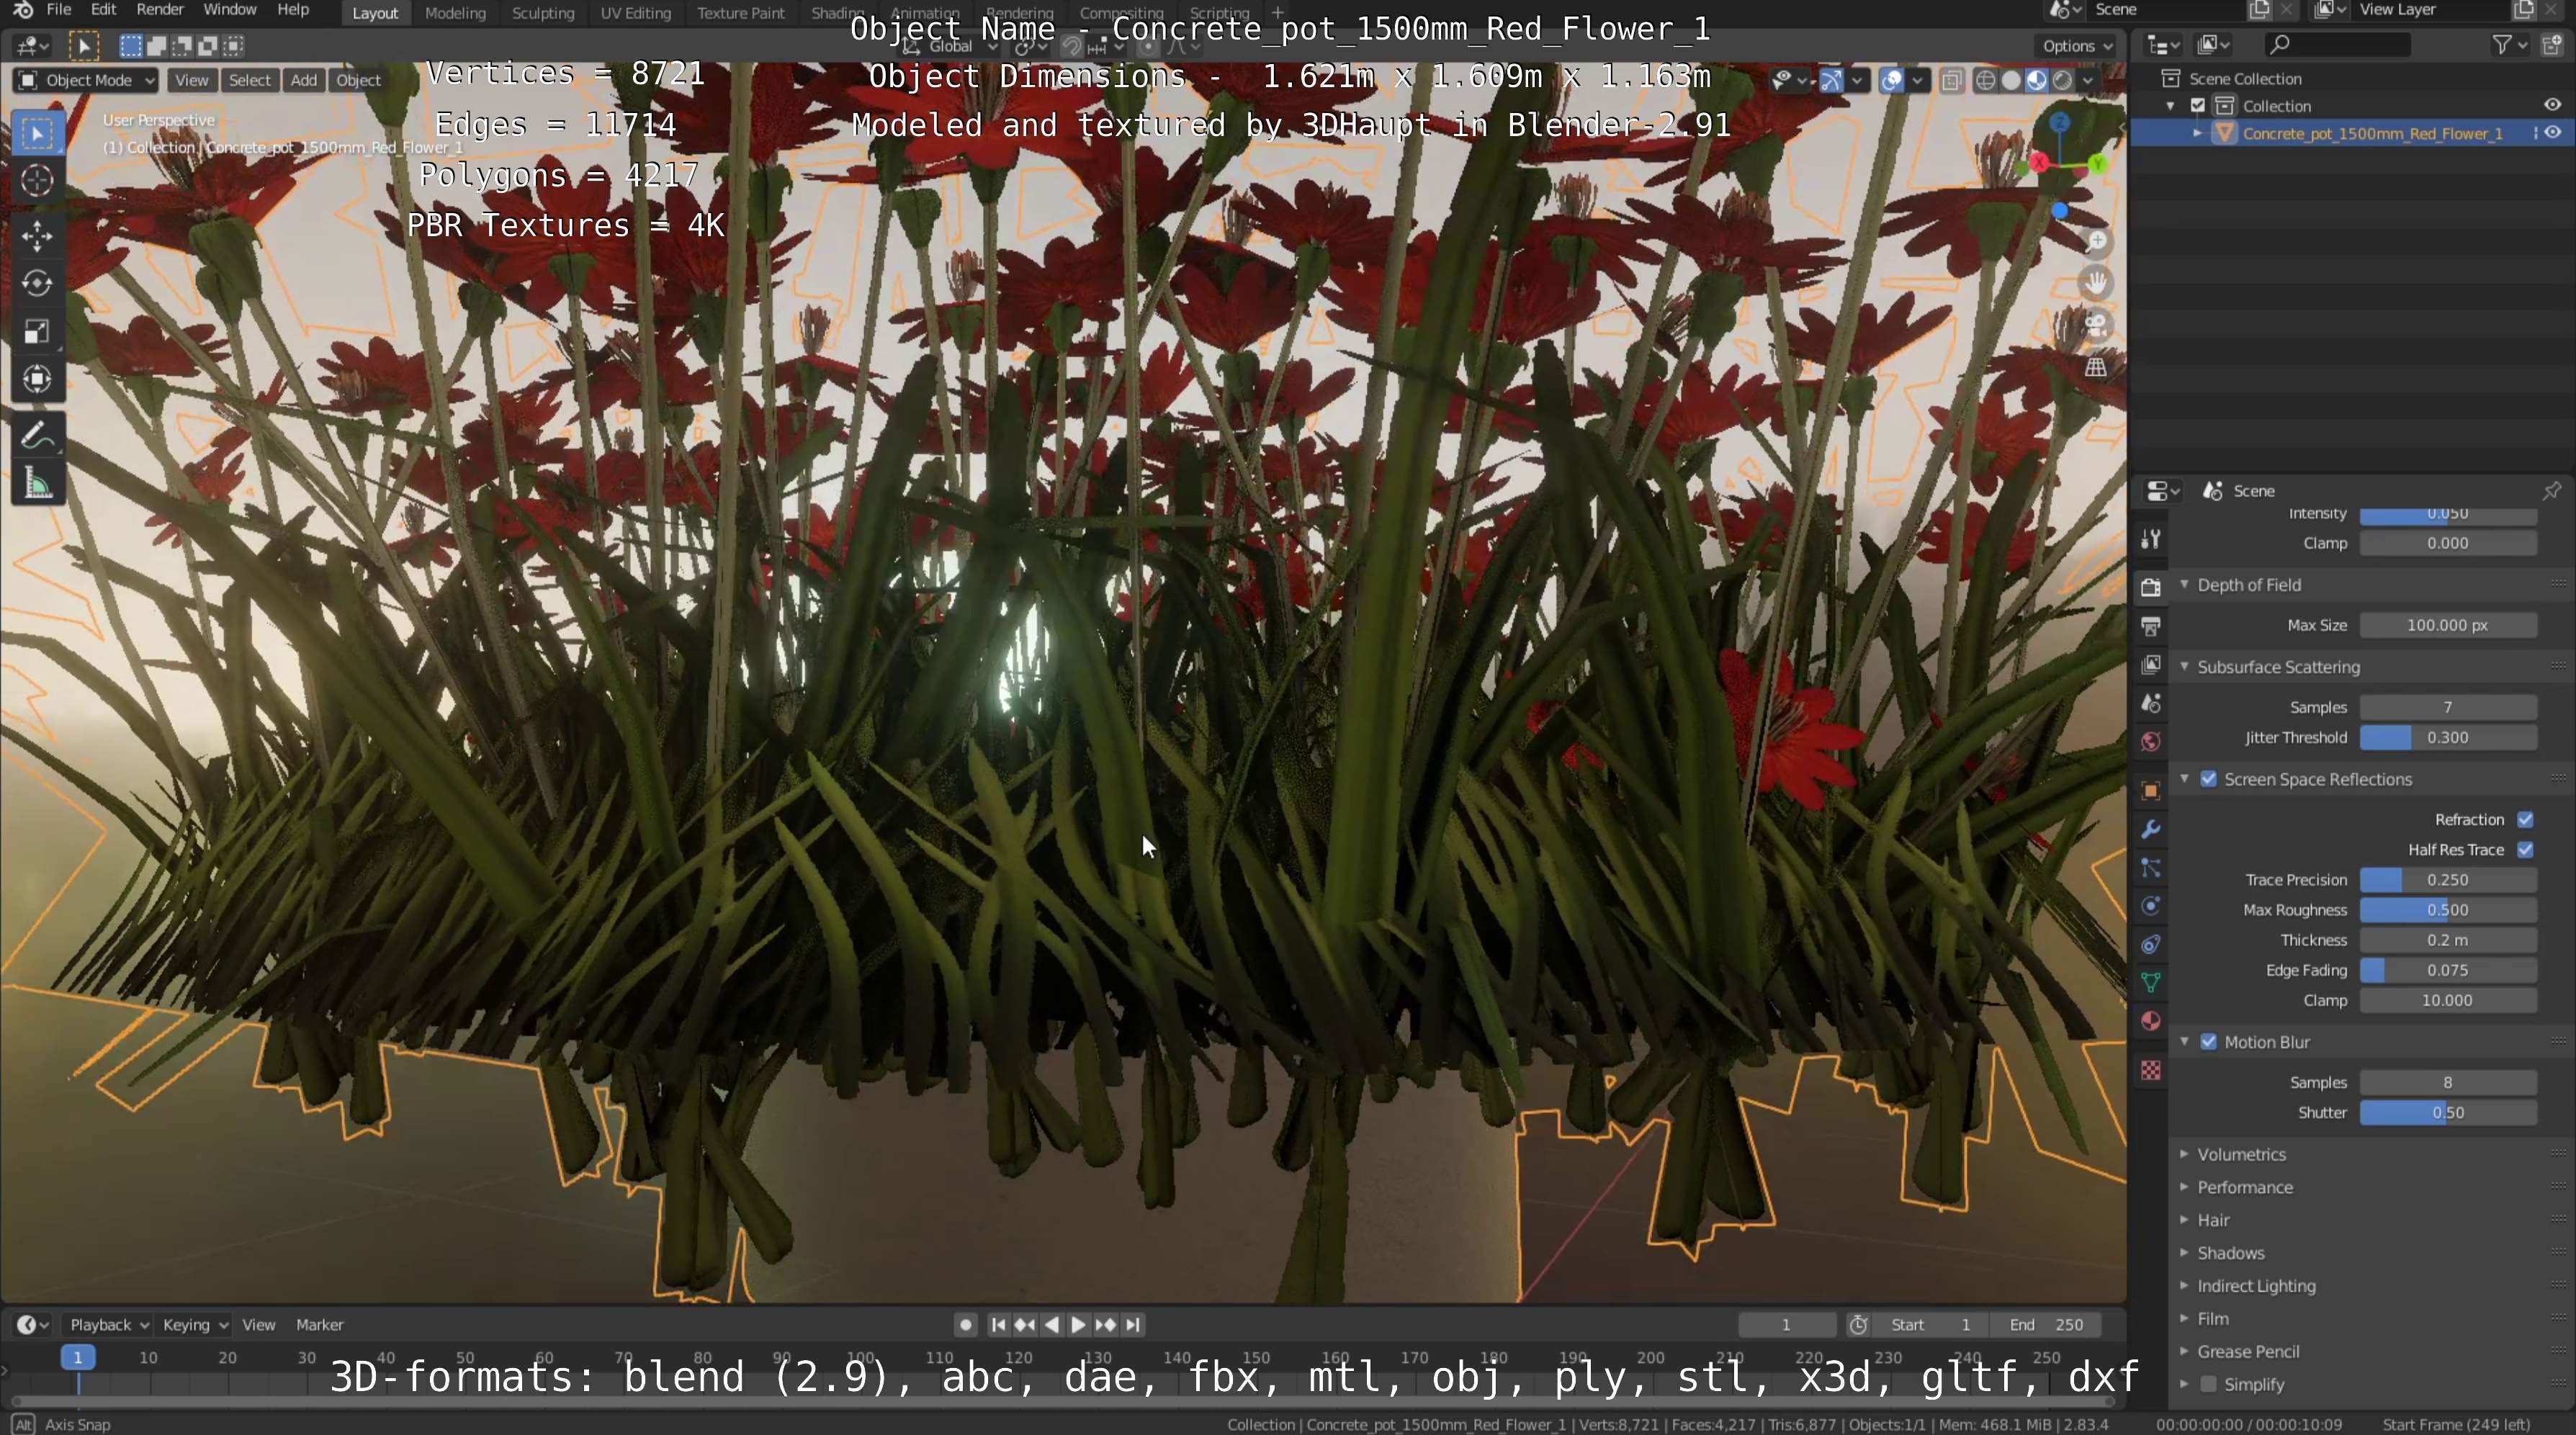The height and width of the screenshot is (1435, 2576).
Task: Toggle auto keying record button
Action: coord(965,1324)
